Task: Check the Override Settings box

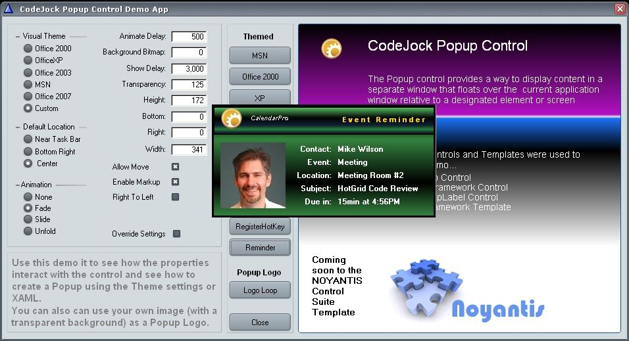Action: pyautogui.click(x=176, y=234)
